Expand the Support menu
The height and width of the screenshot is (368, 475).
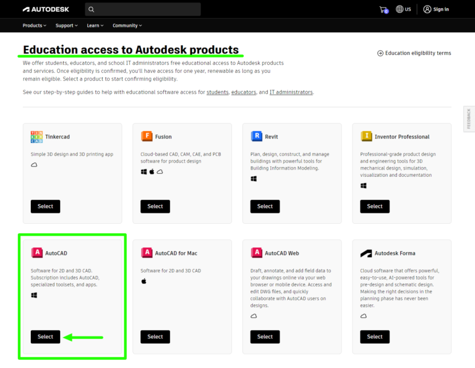(67, 25)
